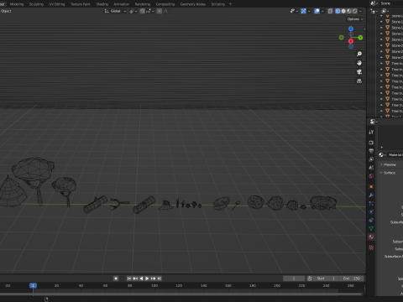
Task: Open pivot point dropdown
Action: point(133,11)
